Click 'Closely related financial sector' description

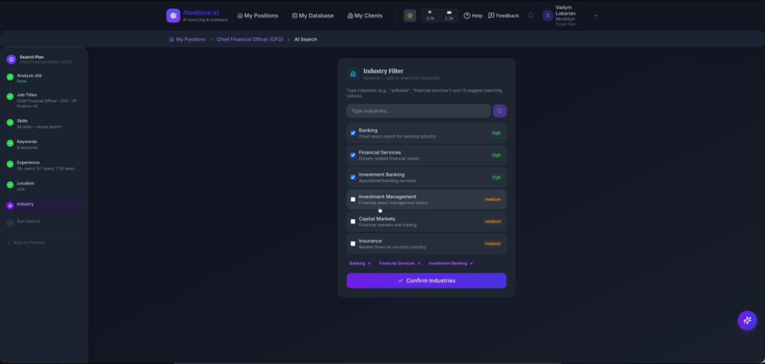[x=389, y=158]
